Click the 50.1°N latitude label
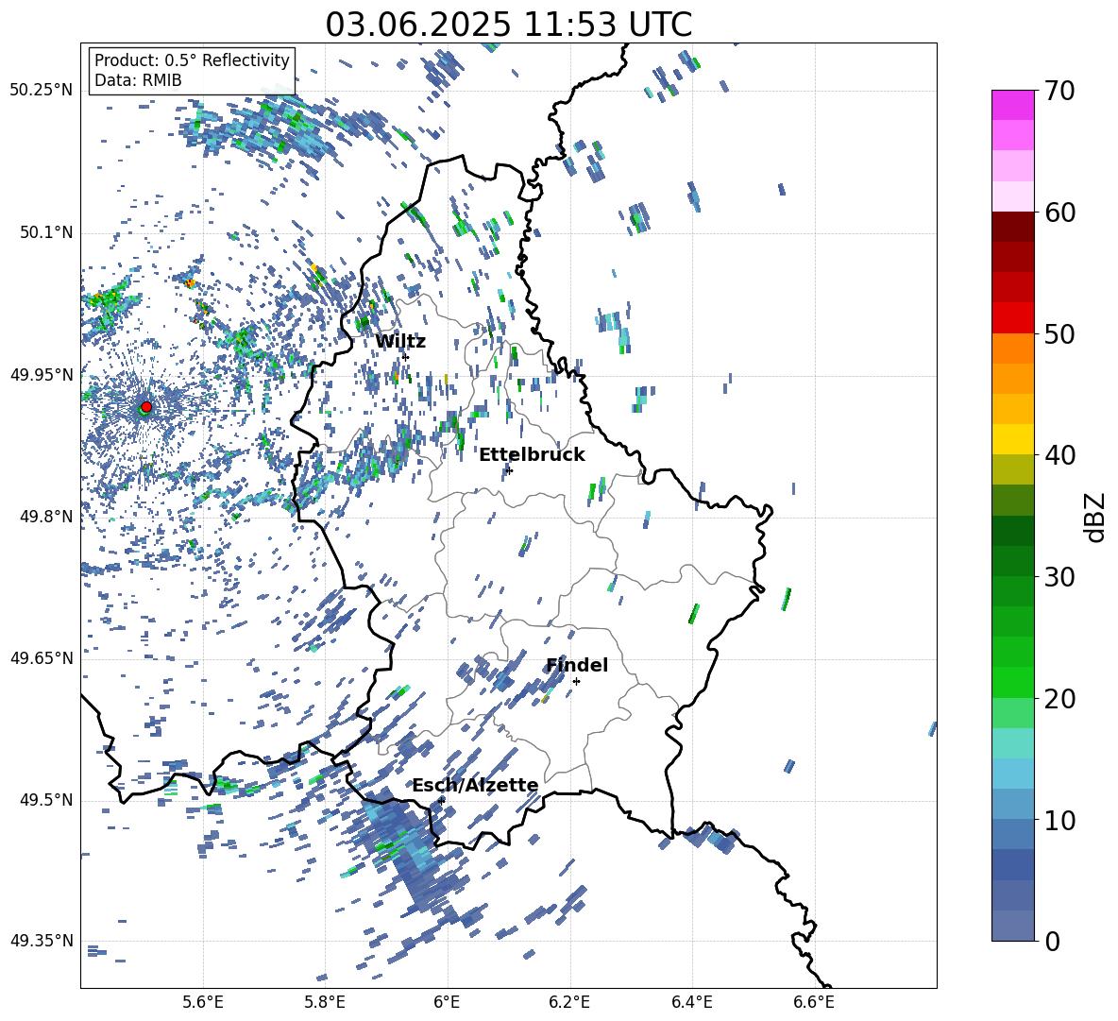Viewport: 1118px width, 1021px height. 46,232
